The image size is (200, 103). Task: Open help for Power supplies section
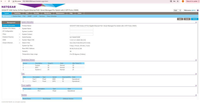coord(196,86)
